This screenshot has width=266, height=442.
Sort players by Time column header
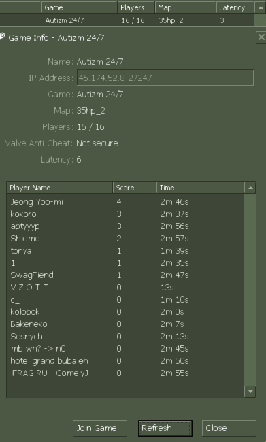[x=200, y=188]
